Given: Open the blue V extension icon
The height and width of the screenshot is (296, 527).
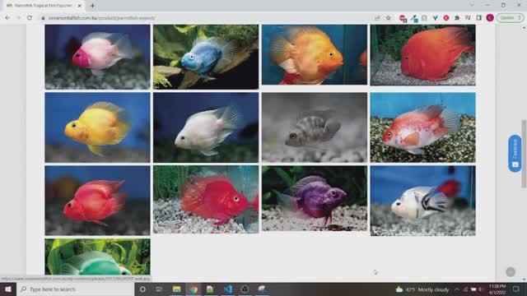Looking at the screenshot, I should (x=436, y=18).
